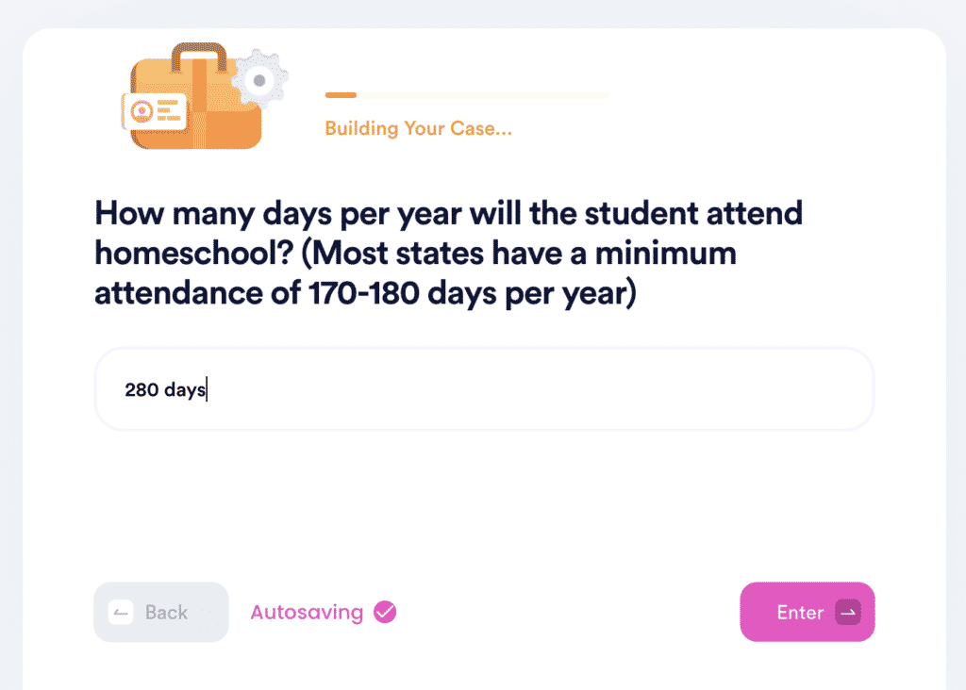Viewport: 966px width, 690px height.
Task: Click the unfilled end of the progress bar
Action: point(585,95)
